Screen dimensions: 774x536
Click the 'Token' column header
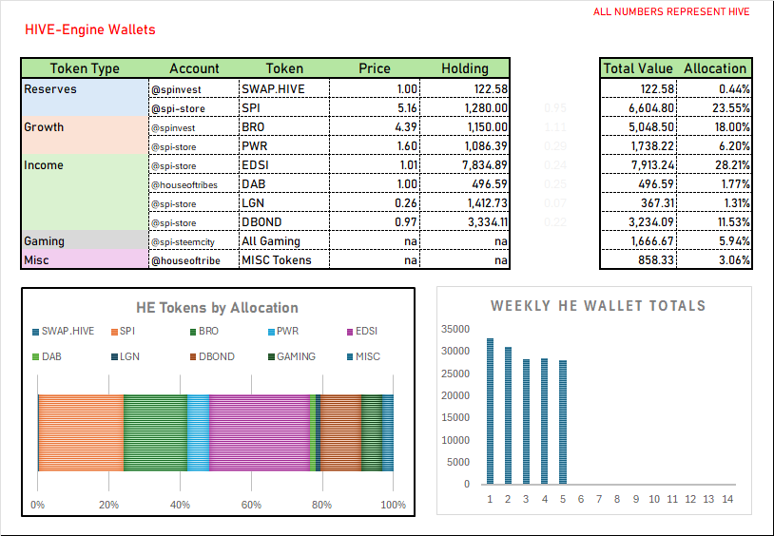click(x=284, y=68)
